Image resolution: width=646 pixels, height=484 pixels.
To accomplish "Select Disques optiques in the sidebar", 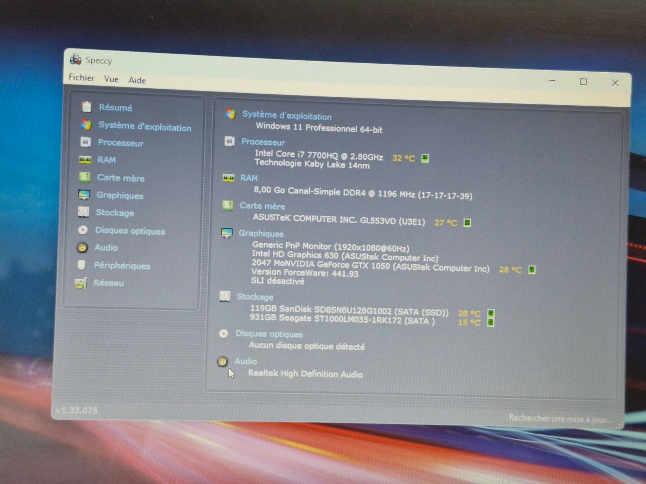I will pos(130,231).
